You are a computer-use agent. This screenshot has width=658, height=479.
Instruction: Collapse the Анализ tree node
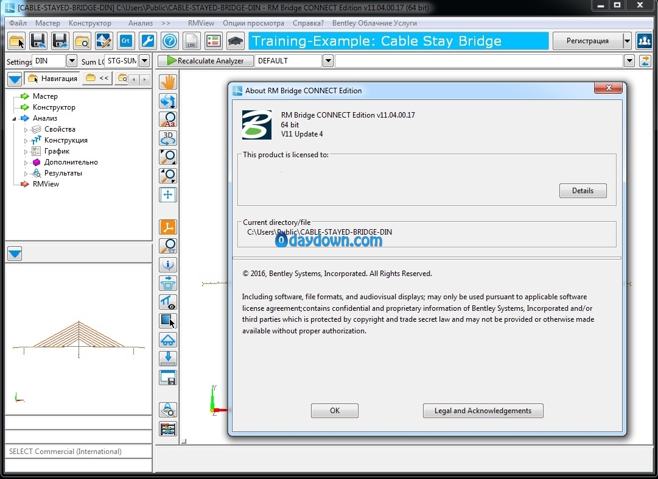click(14, 119)
